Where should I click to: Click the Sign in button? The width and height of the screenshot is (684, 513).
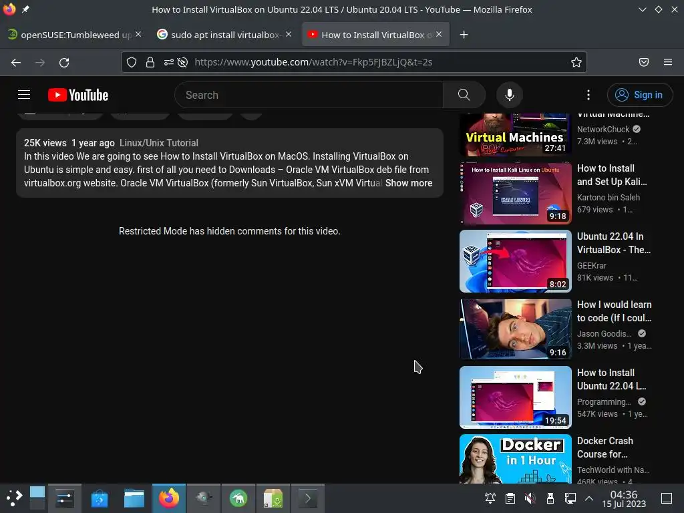(639, 95)
